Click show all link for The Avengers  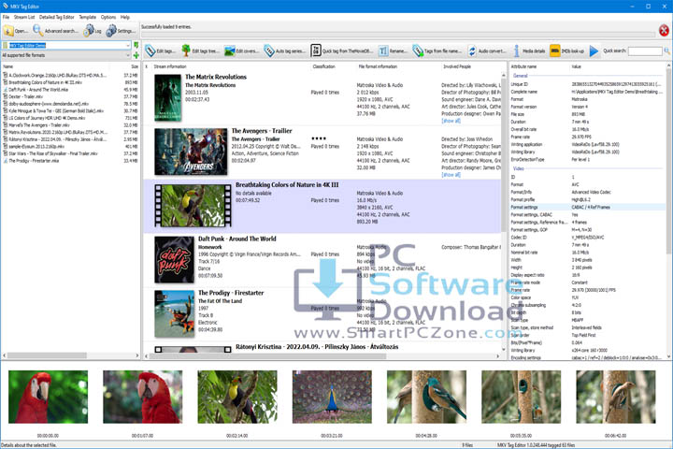click(451, 175)
